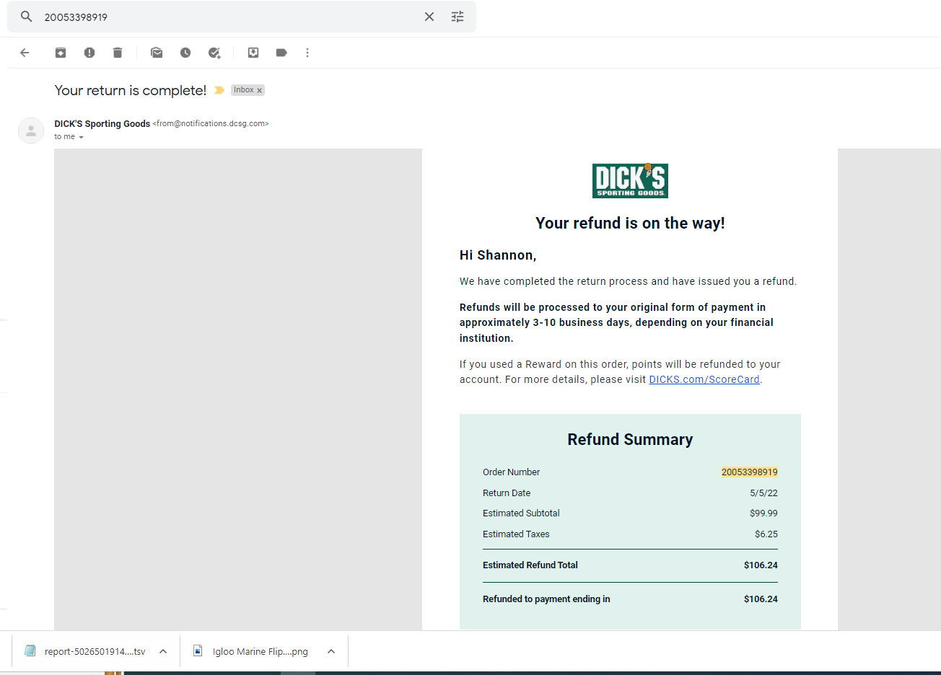Screen dimensions: 941x675
Task: Click the 'Estimated Subtotal' label
Action: (521, 513)
